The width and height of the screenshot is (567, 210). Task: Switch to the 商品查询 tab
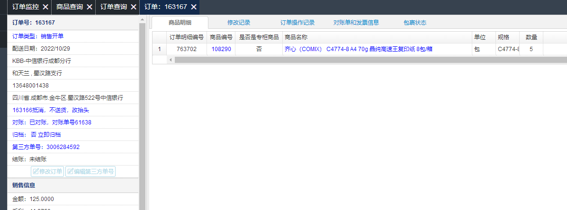[70, 7]
